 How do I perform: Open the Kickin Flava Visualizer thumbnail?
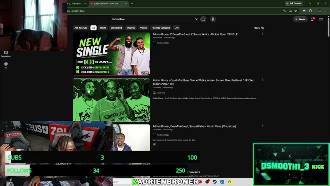131,138
